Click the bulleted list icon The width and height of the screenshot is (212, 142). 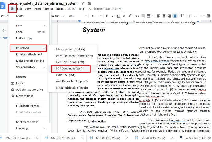(199, 16)
